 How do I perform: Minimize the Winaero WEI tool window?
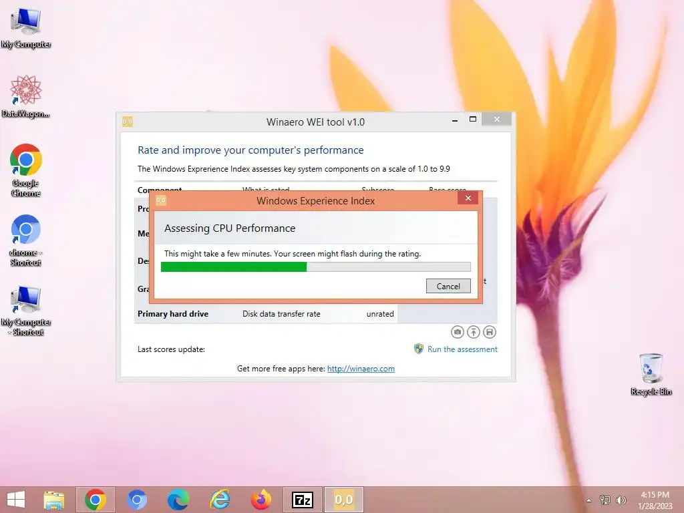tap(454, 120)
